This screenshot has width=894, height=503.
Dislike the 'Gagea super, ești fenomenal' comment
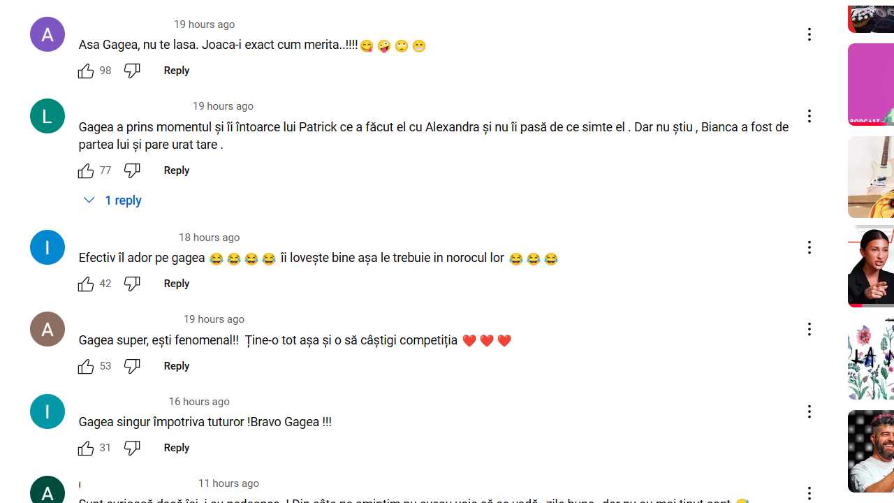pyautogui.click(x=132, y=366)
